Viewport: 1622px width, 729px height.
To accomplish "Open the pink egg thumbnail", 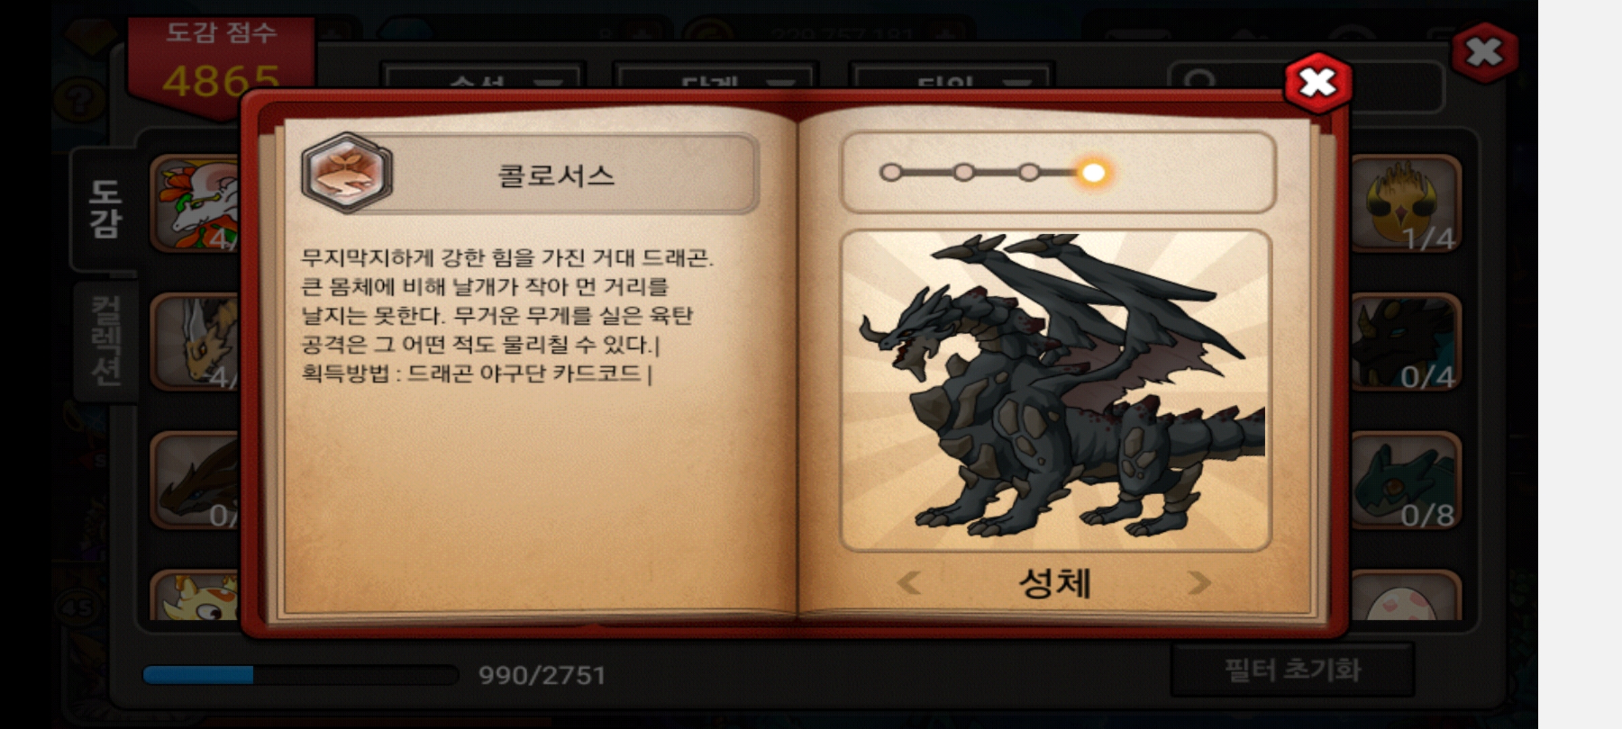I will [x=1406, y=596].
